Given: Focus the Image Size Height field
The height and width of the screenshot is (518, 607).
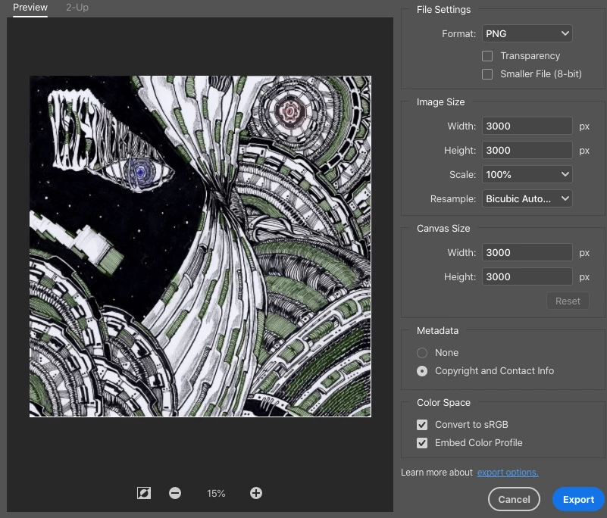Looking at the screenshot, I should pos(527,150).
